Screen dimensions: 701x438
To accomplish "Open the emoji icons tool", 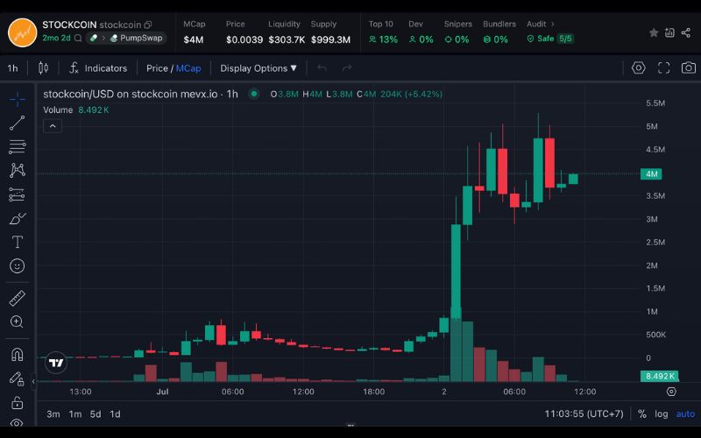I will coord(17,266).
